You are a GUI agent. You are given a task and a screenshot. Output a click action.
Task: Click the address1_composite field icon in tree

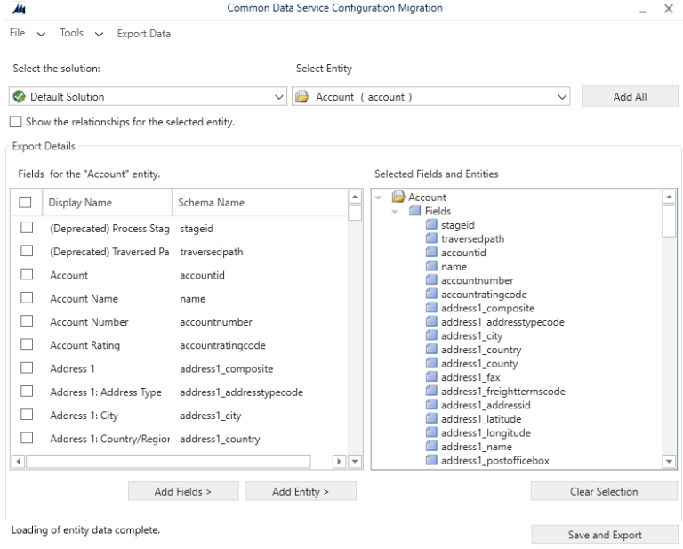[431, 308]
